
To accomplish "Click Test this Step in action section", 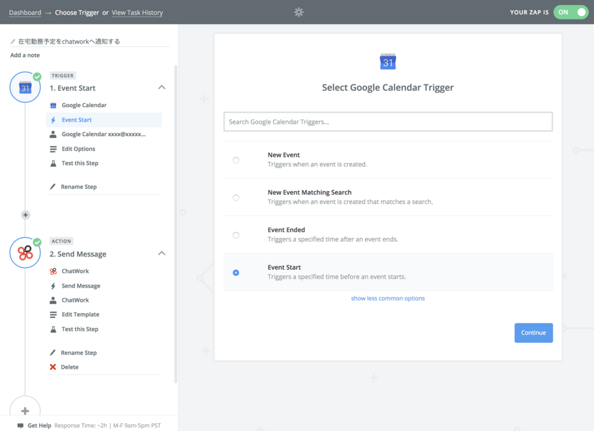I will coord(80,329).
